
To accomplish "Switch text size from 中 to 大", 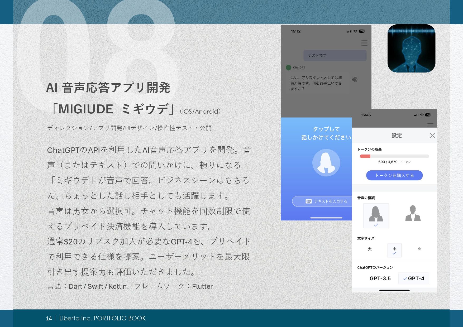I will point(369,248).
